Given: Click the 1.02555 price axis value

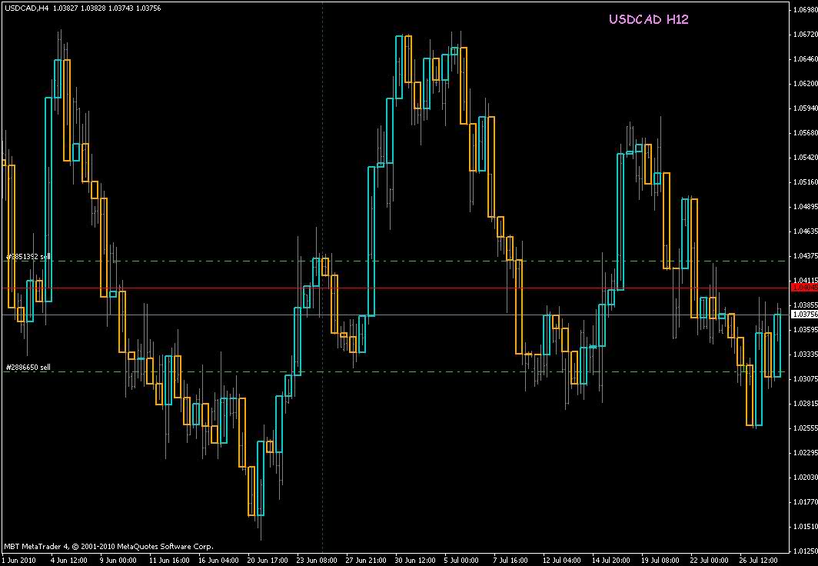Looking at the screenshot, I should pyautogui.click(x=805, y=428).
